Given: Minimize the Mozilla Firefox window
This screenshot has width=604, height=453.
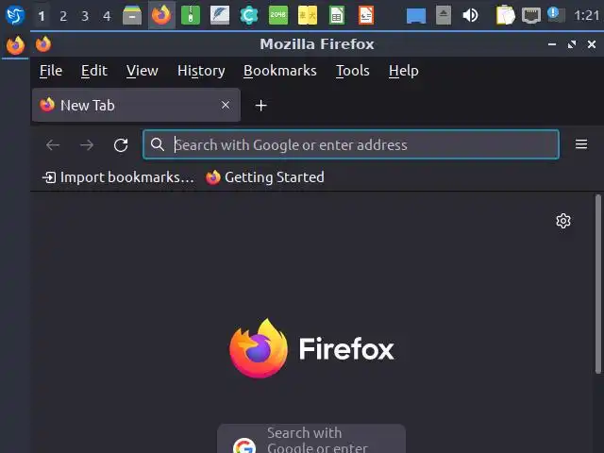Looking at the screenshot, I should 552,44.
